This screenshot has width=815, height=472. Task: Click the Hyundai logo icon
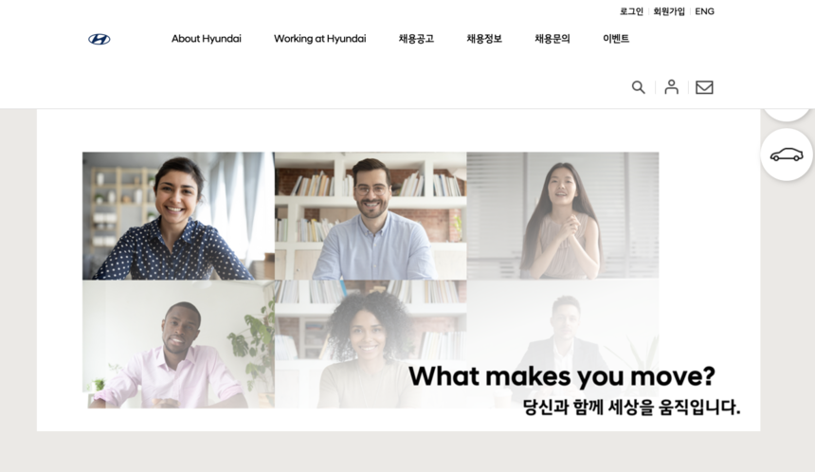point(100,39)
